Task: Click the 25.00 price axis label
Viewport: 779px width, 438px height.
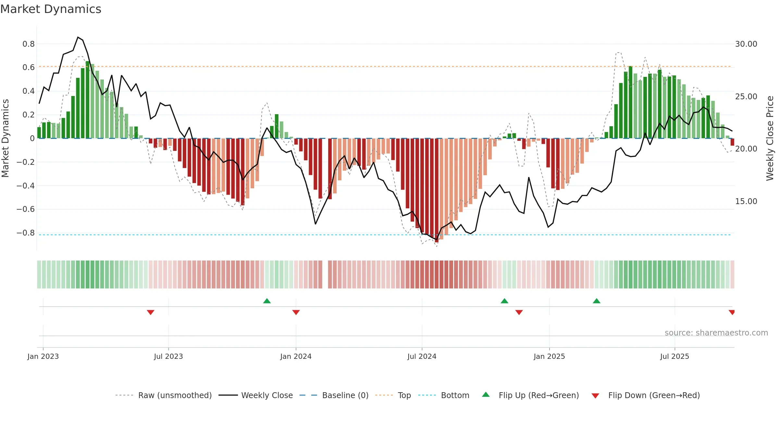Action: coord(746,97)
